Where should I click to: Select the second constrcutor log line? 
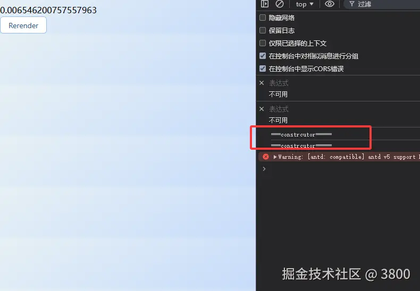pyautogui.click(x=301, y=146)
